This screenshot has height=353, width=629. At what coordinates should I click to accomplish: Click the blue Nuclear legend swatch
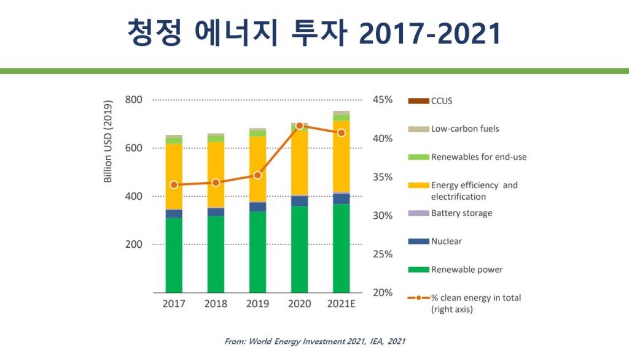tap(418, 241)
